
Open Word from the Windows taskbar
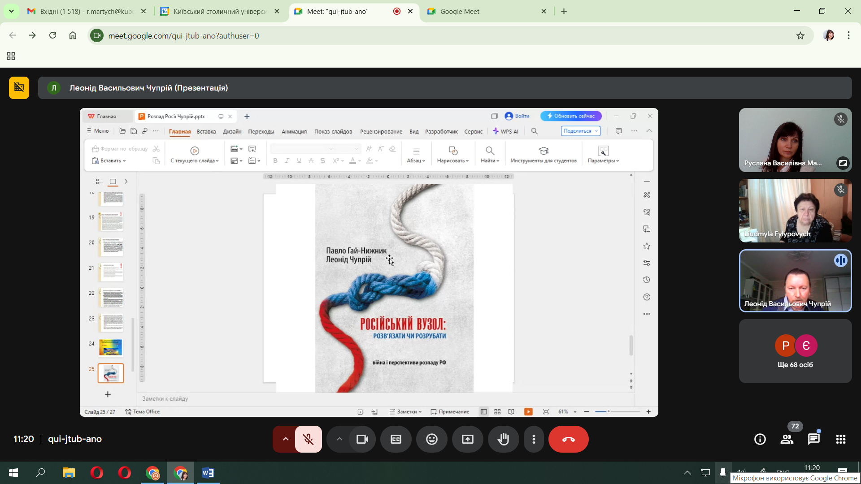[208, 473]
